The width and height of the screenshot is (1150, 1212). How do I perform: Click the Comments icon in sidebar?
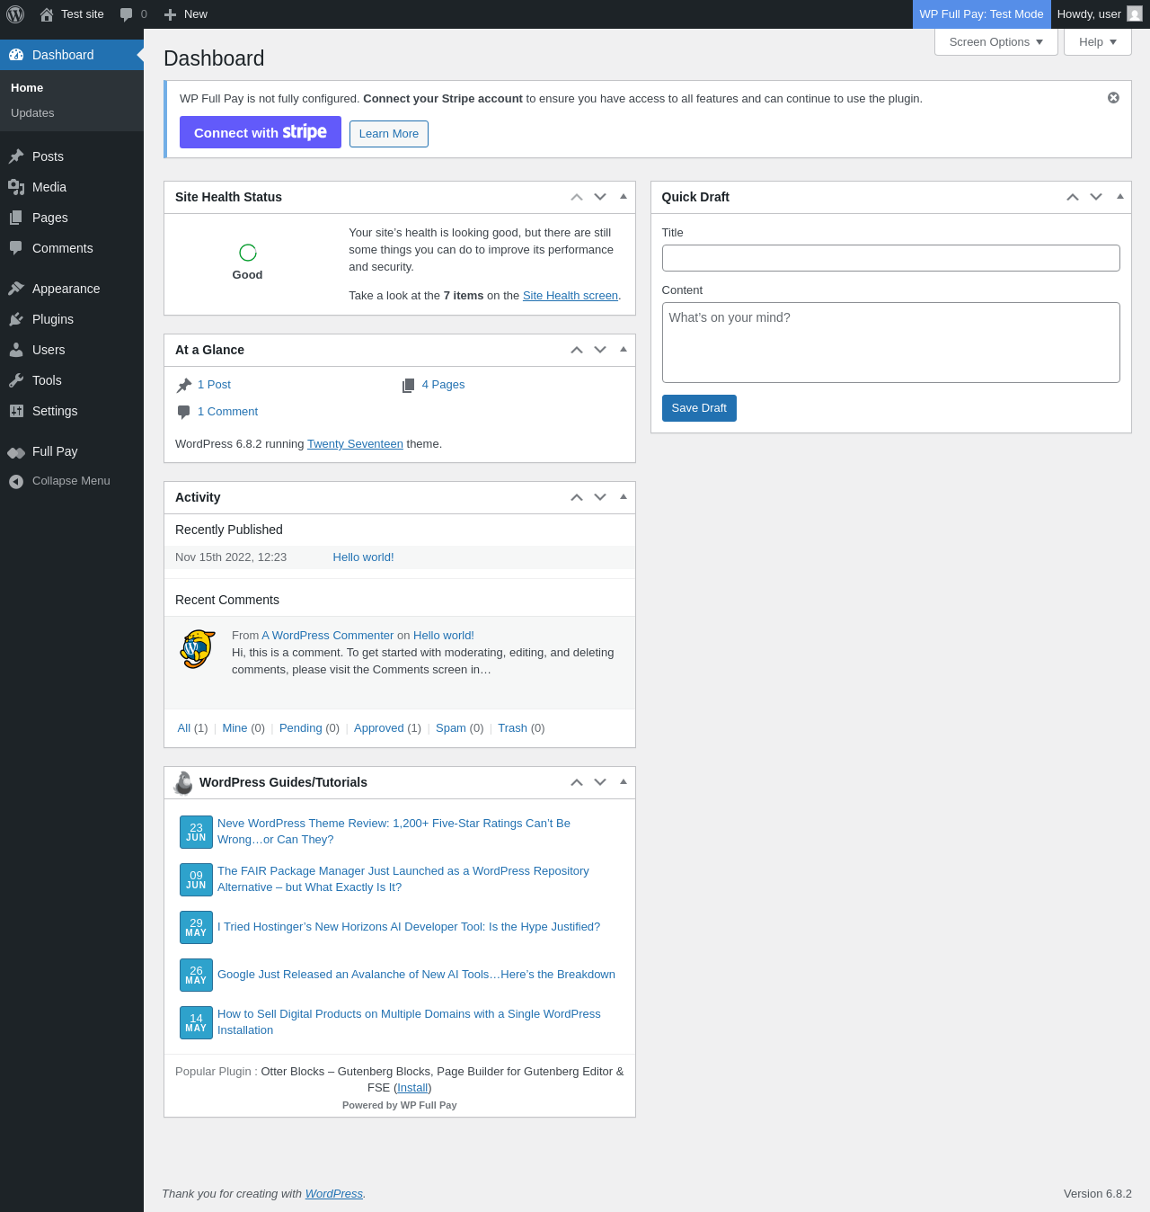coord(16,248)
